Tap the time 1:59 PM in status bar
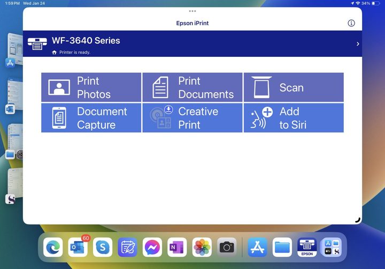The width and height of the screenshot is (385, 269). tap(12, 3)
